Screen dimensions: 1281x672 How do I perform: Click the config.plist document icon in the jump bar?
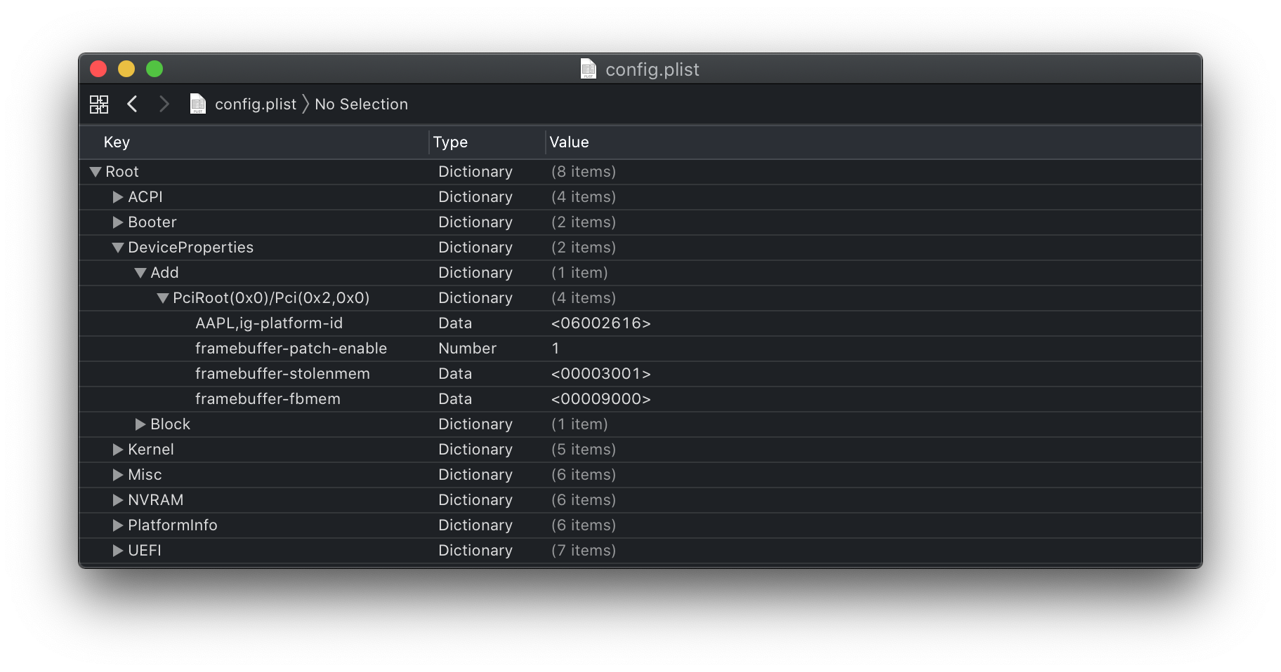(x=199, y=104)
